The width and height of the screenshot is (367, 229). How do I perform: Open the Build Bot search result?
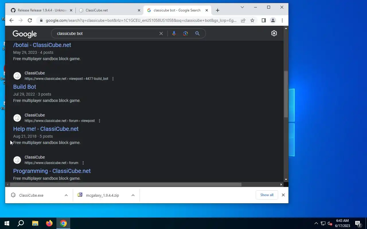[25, 87]
